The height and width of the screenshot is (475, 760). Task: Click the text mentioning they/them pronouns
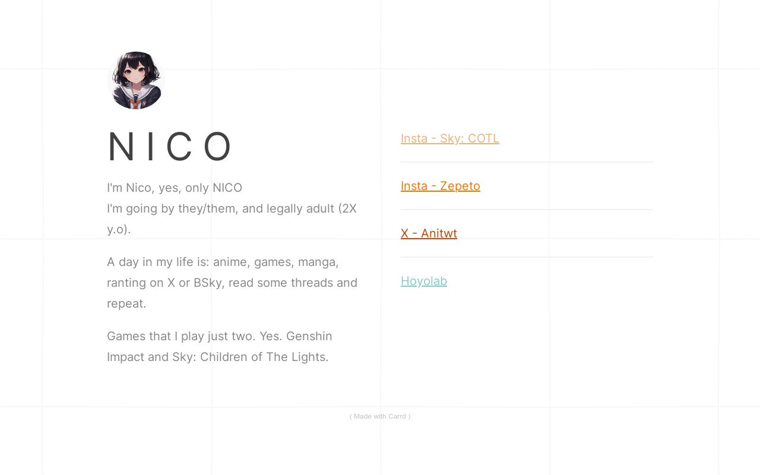[x=232, y=208]
